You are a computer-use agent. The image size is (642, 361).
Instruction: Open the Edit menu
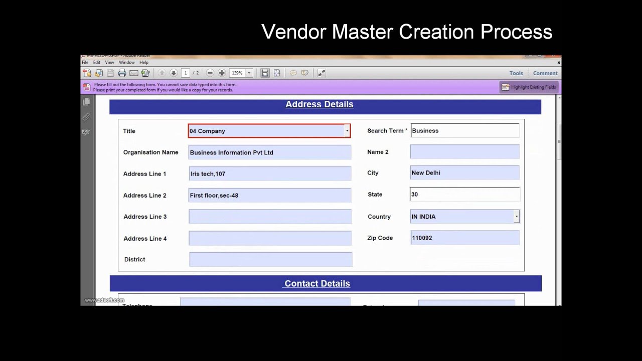pos(96,63)
